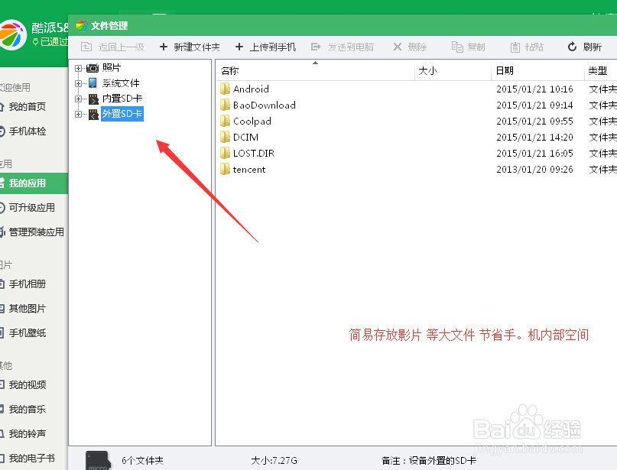This screenshot has width=617, height=470.
Task: Open 我的首页 in the sidebar
Action: pos(28,106)
